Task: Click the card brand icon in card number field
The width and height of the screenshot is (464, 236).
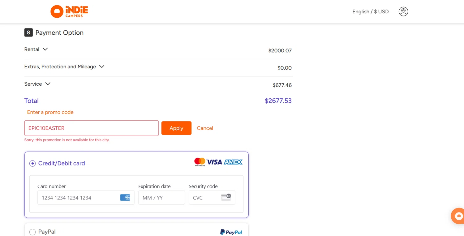Action: coord(125,197)
